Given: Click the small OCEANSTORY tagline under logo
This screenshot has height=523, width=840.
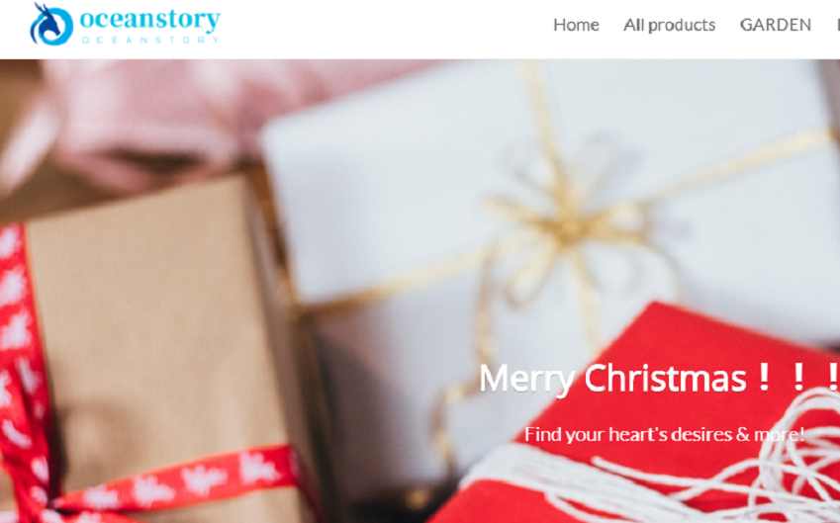Looking at the screenshot, I should (150, 40).
